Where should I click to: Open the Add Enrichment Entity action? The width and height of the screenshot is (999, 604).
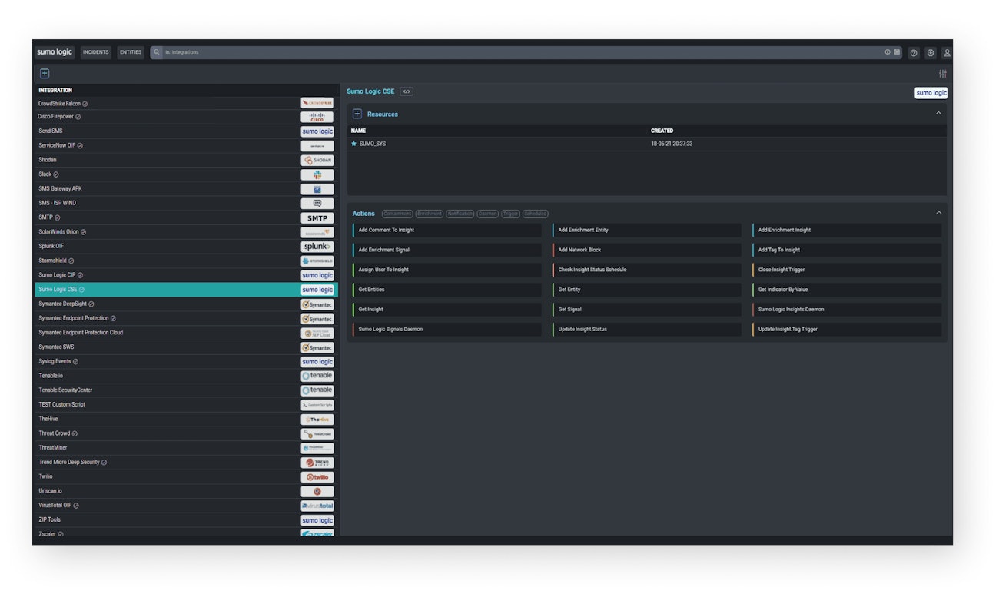pyautogui.click(x=646, y=230)
